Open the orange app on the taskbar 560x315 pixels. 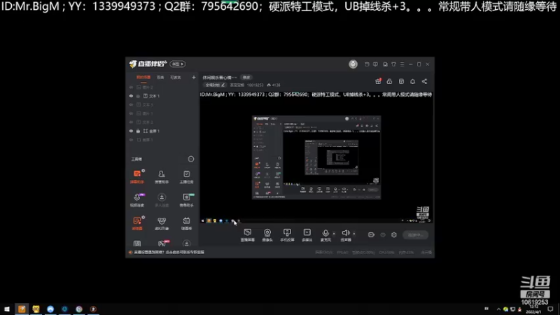coord(22,309)
